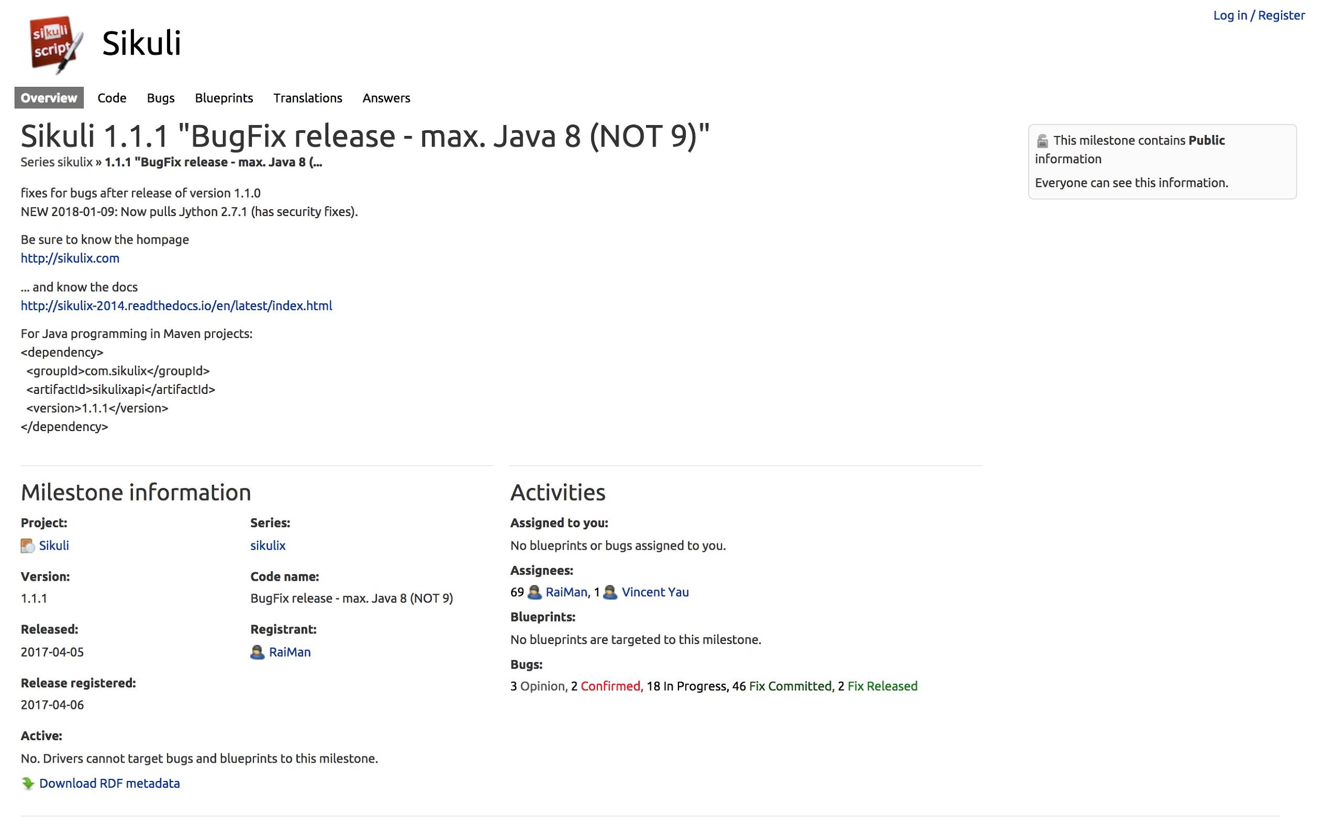Go to the Bugs tab
Screen dimensions: 1324x827
[x=160, y=98]
